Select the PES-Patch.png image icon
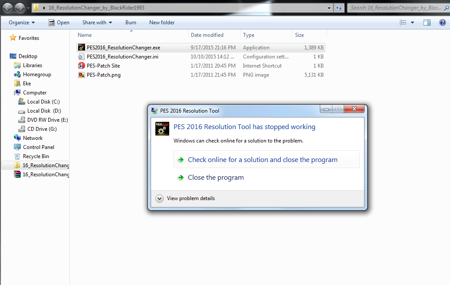 click(x=82, y=75)
